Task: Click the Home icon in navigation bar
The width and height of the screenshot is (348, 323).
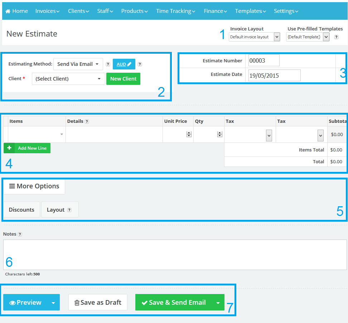Action: tap(8, 11)
